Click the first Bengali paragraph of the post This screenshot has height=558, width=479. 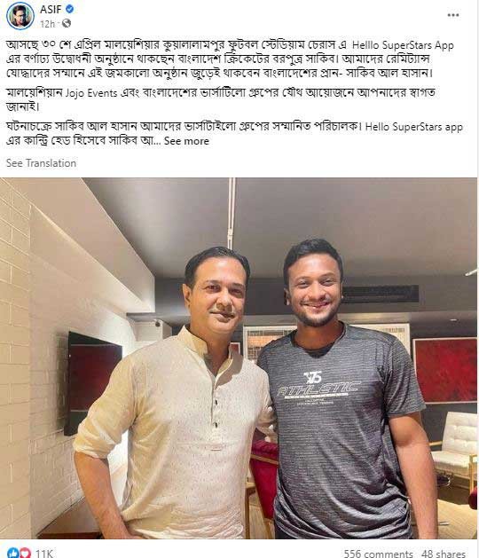pyautogui.click(x=230, y=59)
